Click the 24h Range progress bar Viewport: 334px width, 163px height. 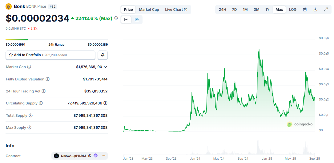(57, 39)
